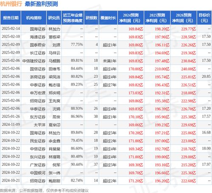Click date cell 2025-02-14
The height and width of the screenshot is (193, 212).
[11, 28]
